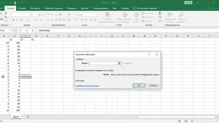The width and height of the screenshot is (219, 123).
Task: Center text horizontally
Action: point(52,20)
